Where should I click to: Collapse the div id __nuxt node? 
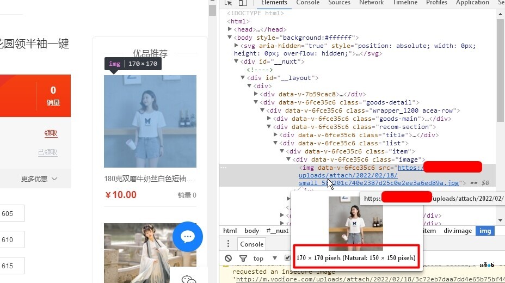236,61
